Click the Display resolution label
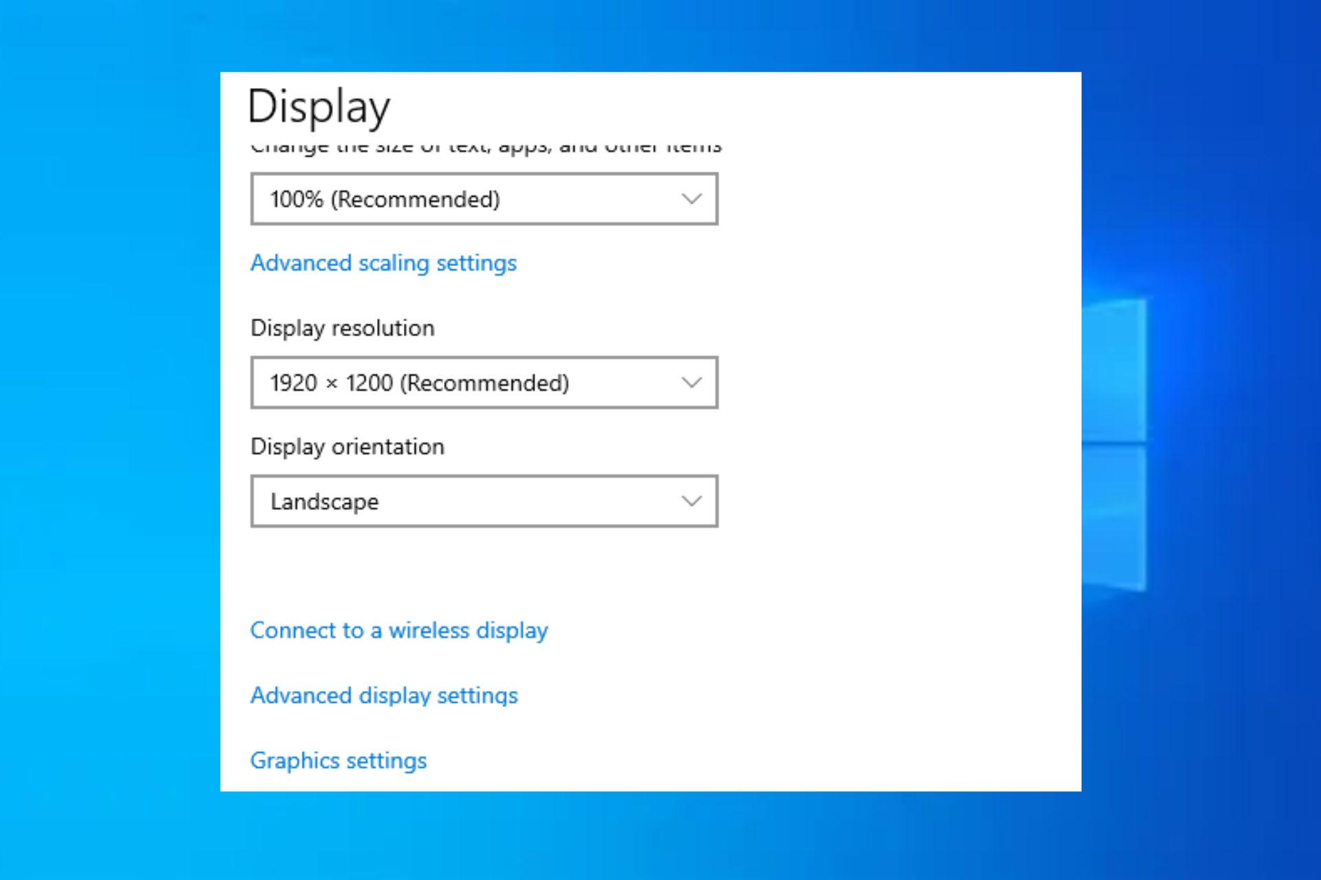 342,328
